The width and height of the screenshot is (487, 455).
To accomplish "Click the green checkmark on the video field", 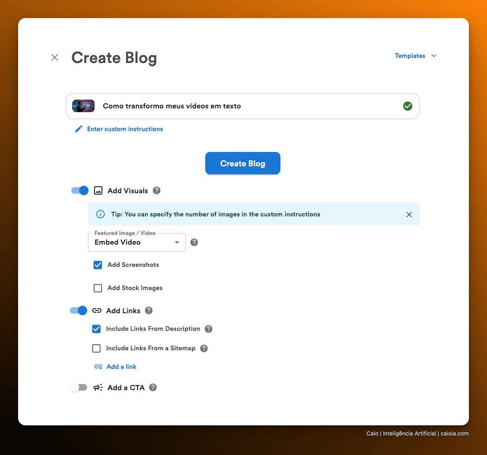I will (407, 106).
